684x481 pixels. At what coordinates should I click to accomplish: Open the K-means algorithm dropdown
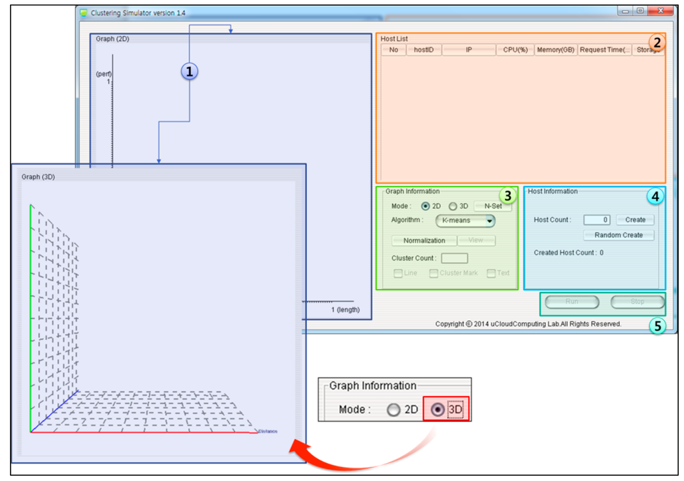click(465, 220)
